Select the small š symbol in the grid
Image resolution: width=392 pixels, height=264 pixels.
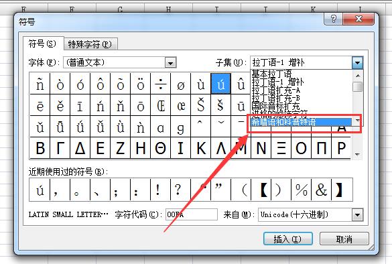pos(220,105)
